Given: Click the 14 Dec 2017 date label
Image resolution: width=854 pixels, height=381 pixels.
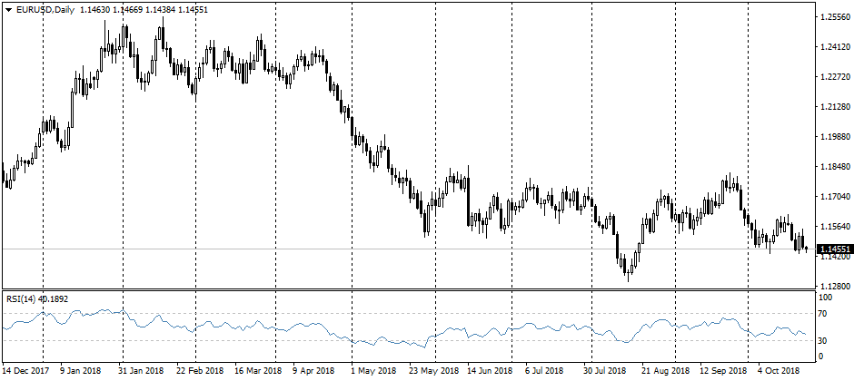Looking at the screenshot, I should pos(27,372).
